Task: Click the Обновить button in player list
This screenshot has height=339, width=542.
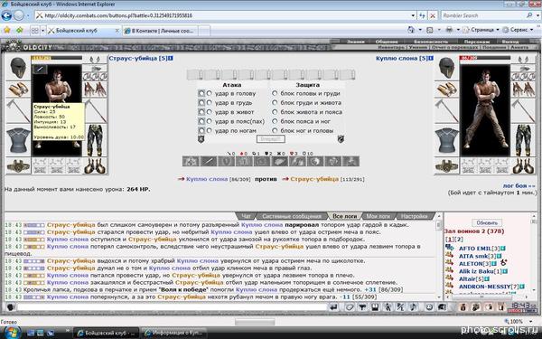Action: pyautogui.click(x=487, y=222)
